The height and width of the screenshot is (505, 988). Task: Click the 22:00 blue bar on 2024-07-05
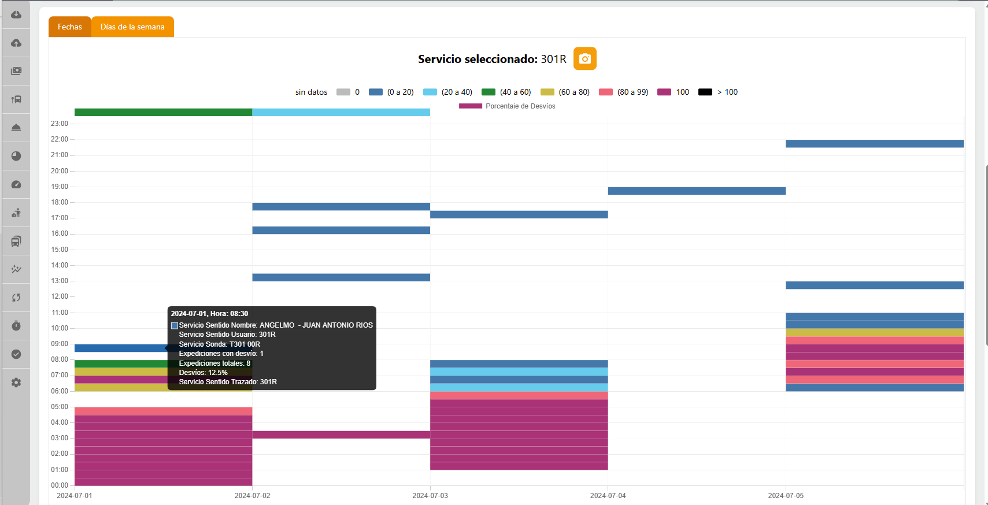(x=874, y=144)
